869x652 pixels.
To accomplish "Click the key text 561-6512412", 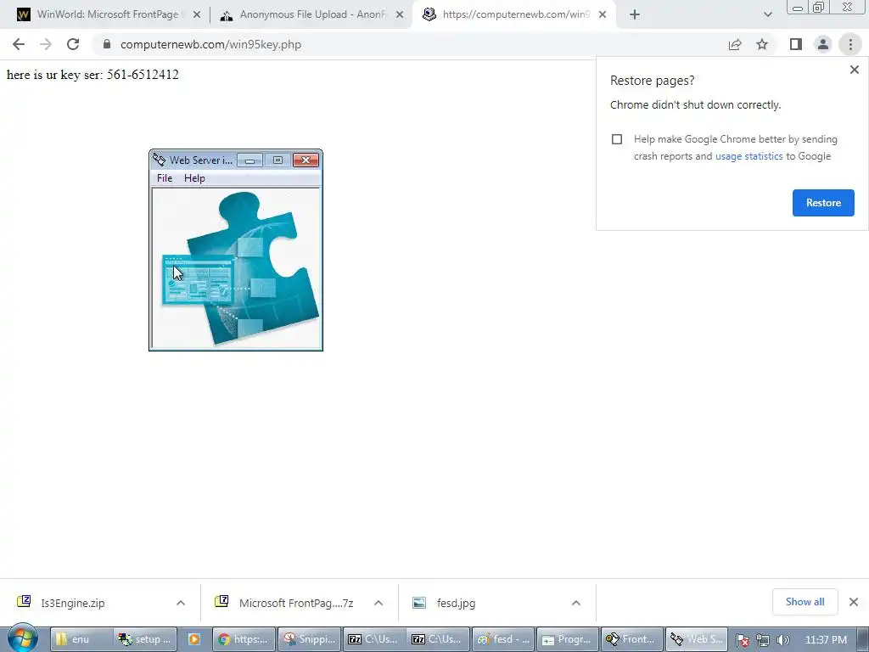I will (x=143, y=75).
